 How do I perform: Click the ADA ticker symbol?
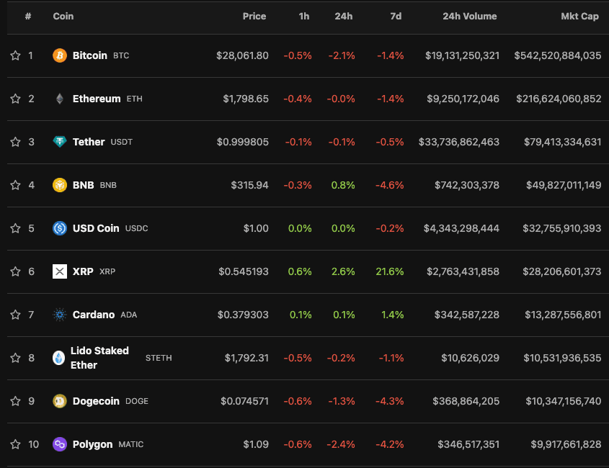128,315
